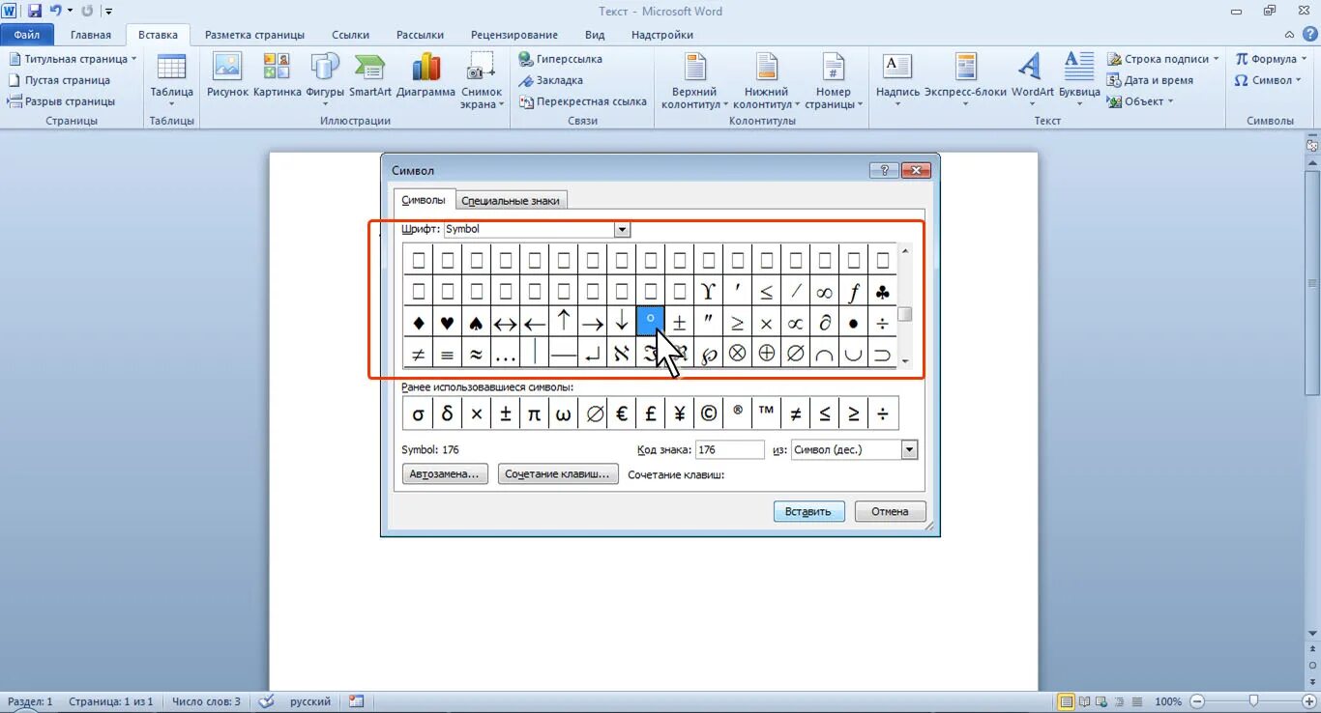1321x713 pixels.
Task: Select the heart symbol in the grid
Action: tap(447, 323)
